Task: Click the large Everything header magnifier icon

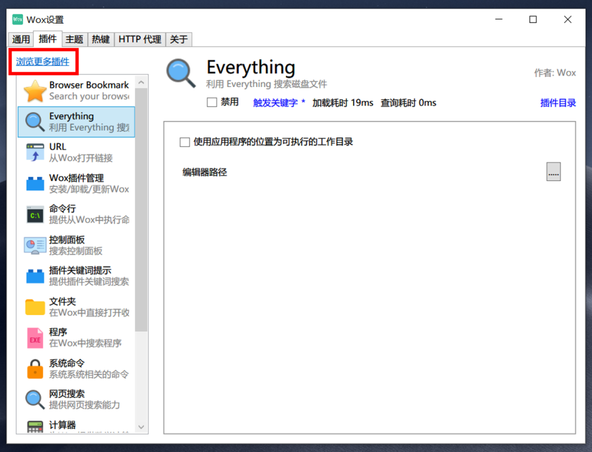Action: click(x=181, y=73)
